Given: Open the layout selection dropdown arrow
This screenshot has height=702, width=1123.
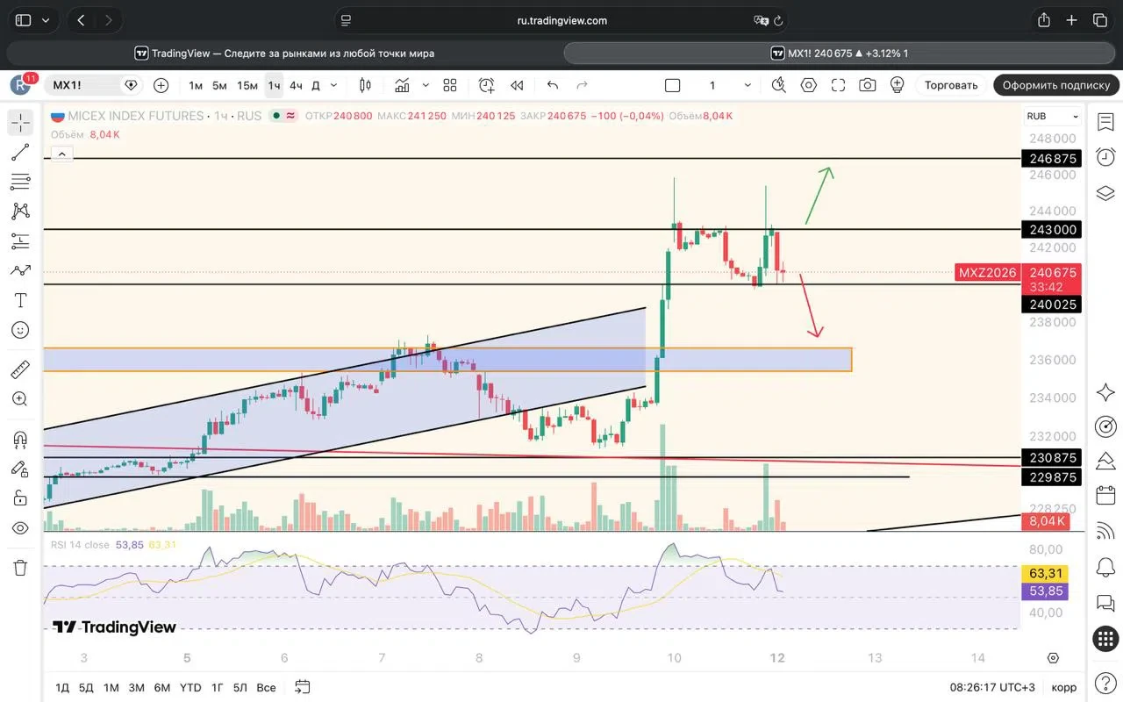Looking at the screenshot, I should (747, 85).
